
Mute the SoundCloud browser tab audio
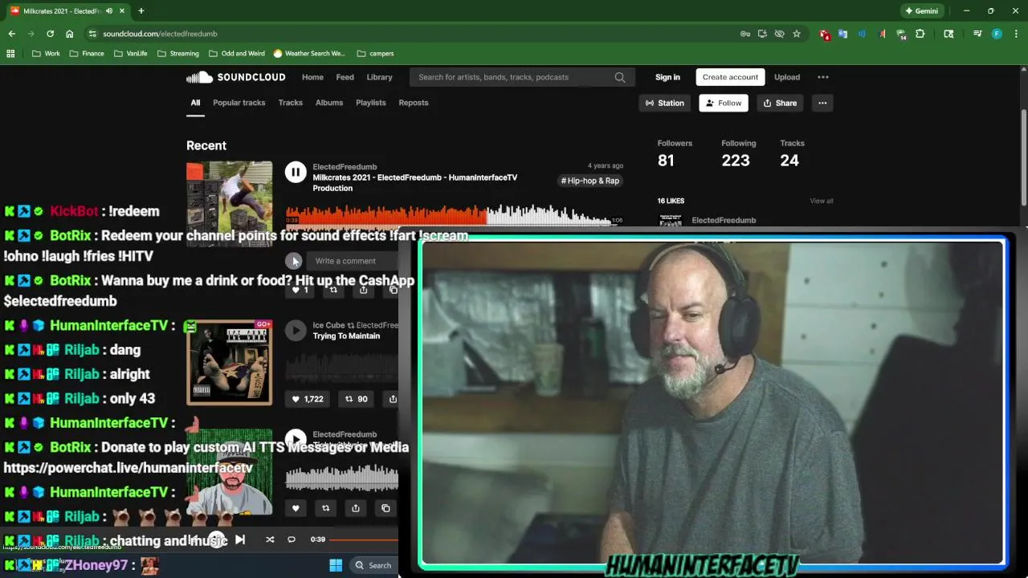(x=109, y=11)
